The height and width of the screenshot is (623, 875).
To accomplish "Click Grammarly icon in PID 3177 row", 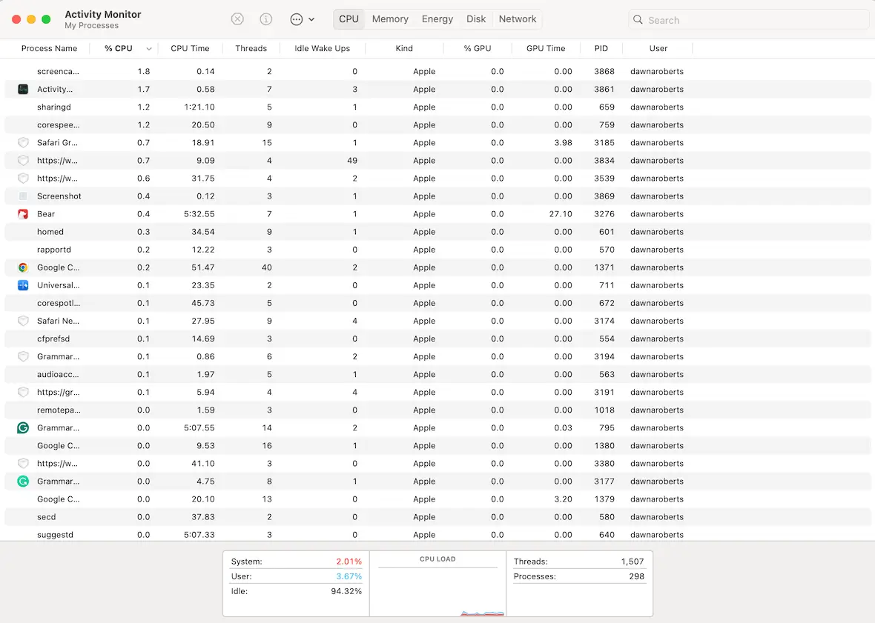I will coord(23,482).
